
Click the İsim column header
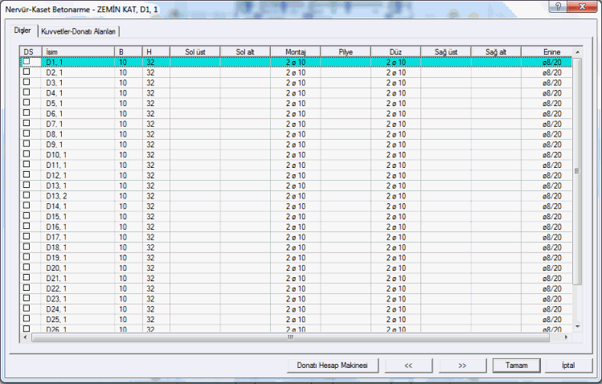point(78,51)
